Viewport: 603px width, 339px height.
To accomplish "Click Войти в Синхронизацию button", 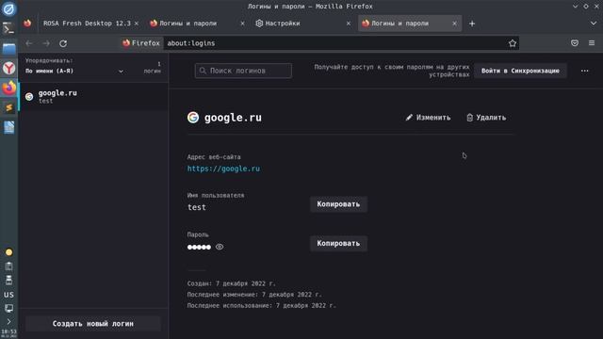I will point(520,71).
